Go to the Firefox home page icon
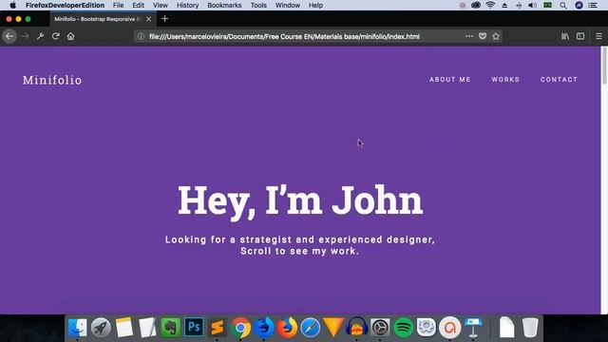608x342 pixels. [x=70, y=36]
